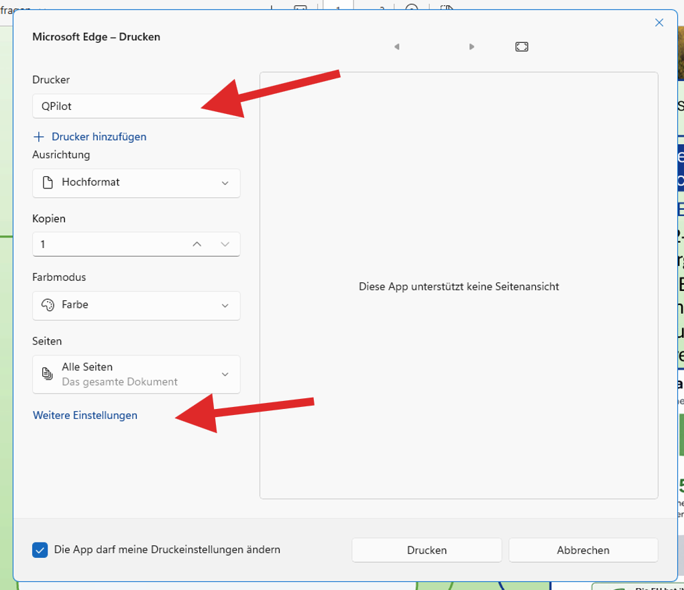Go to next preview page arrow
Screen dimensions: 684x590
click(471, 47)
